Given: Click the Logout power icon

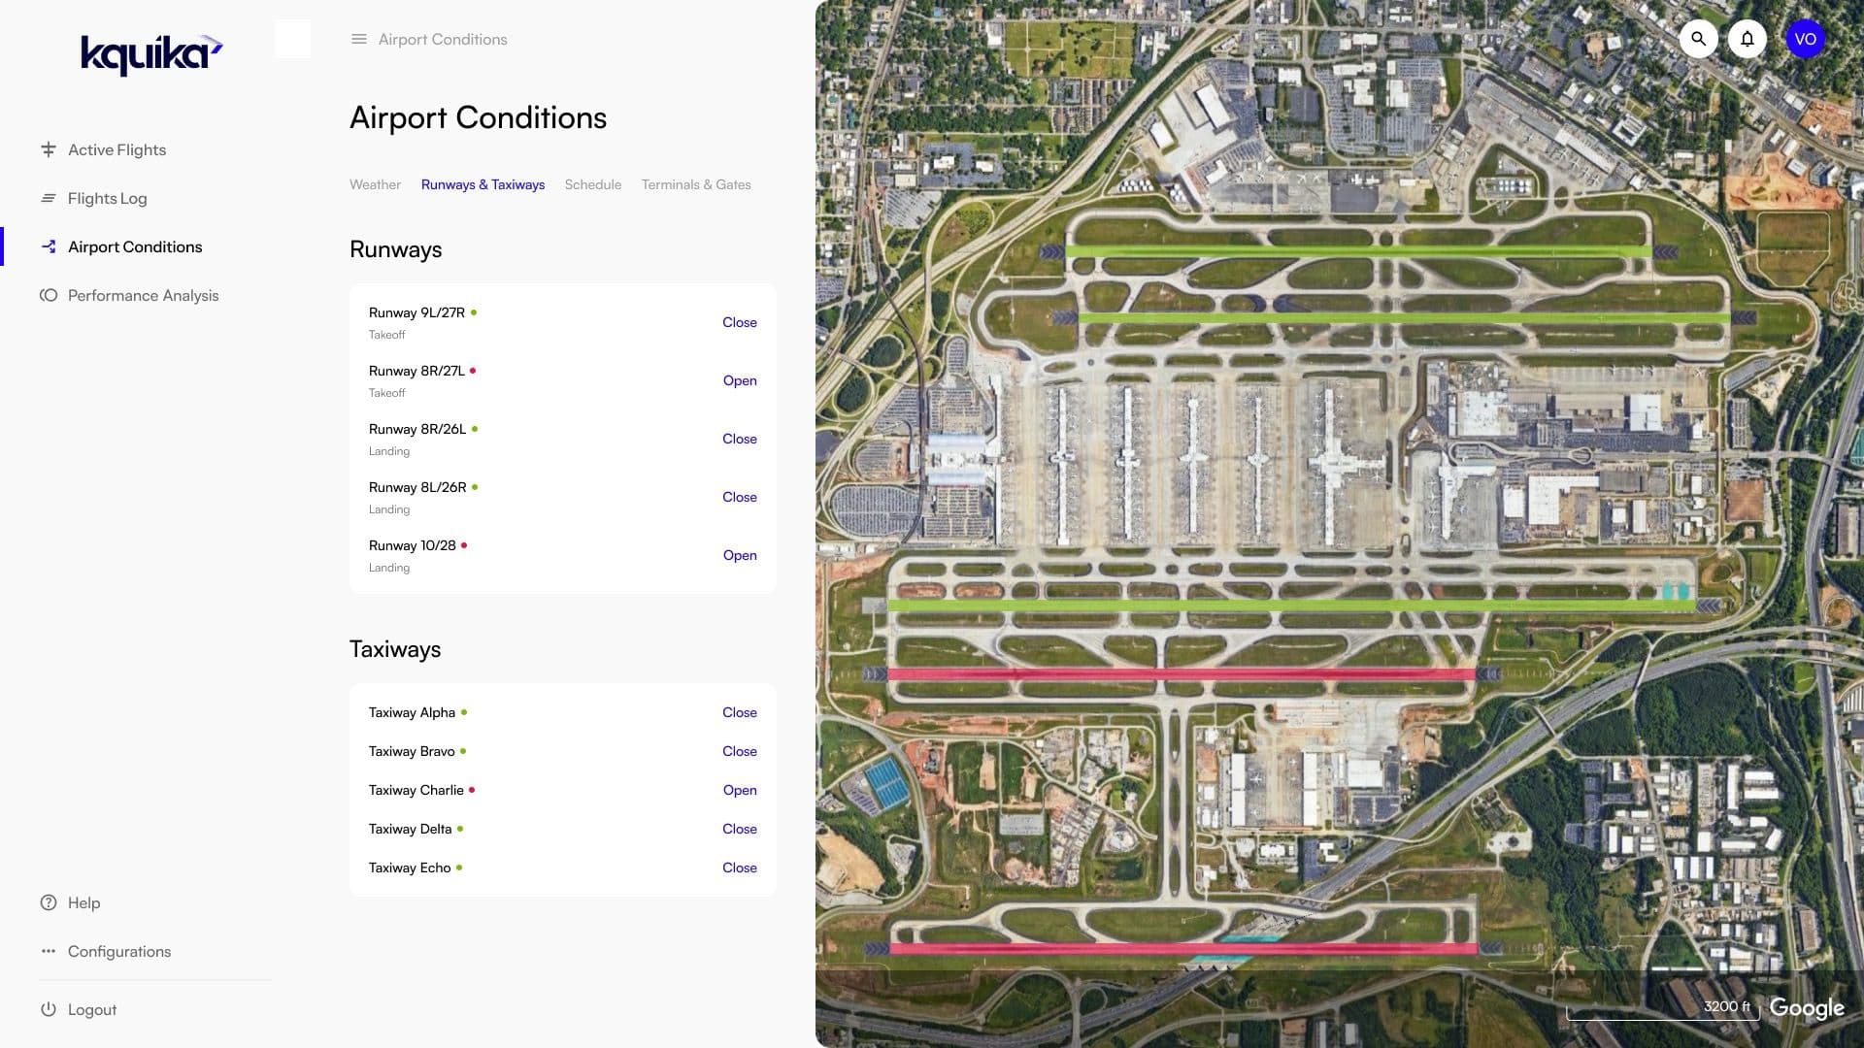Looking at the screenshot, I should [x=49, y=1009].
